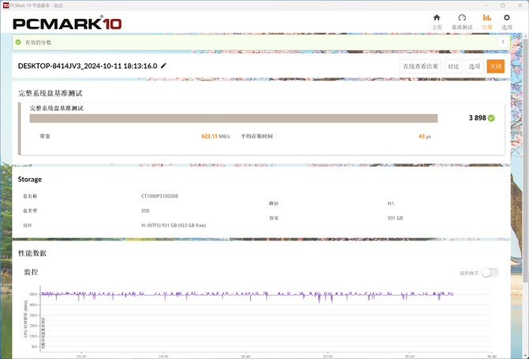Click the 监控 monitoring heading
This screenshot has height=359, width=529.
[31, 272]
